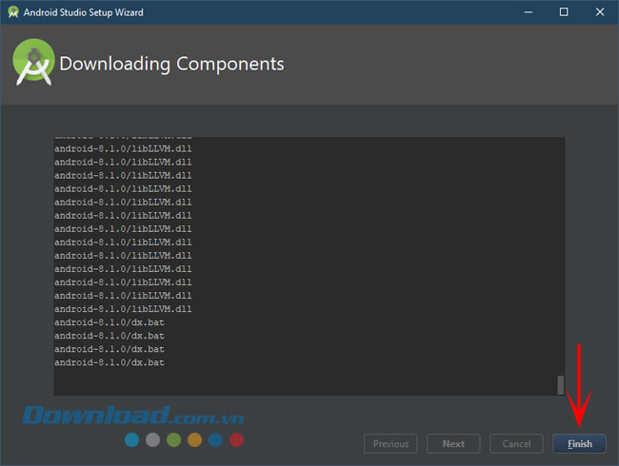
Task: Click the log panel scrollbar thumb
Action: [560, 385]
